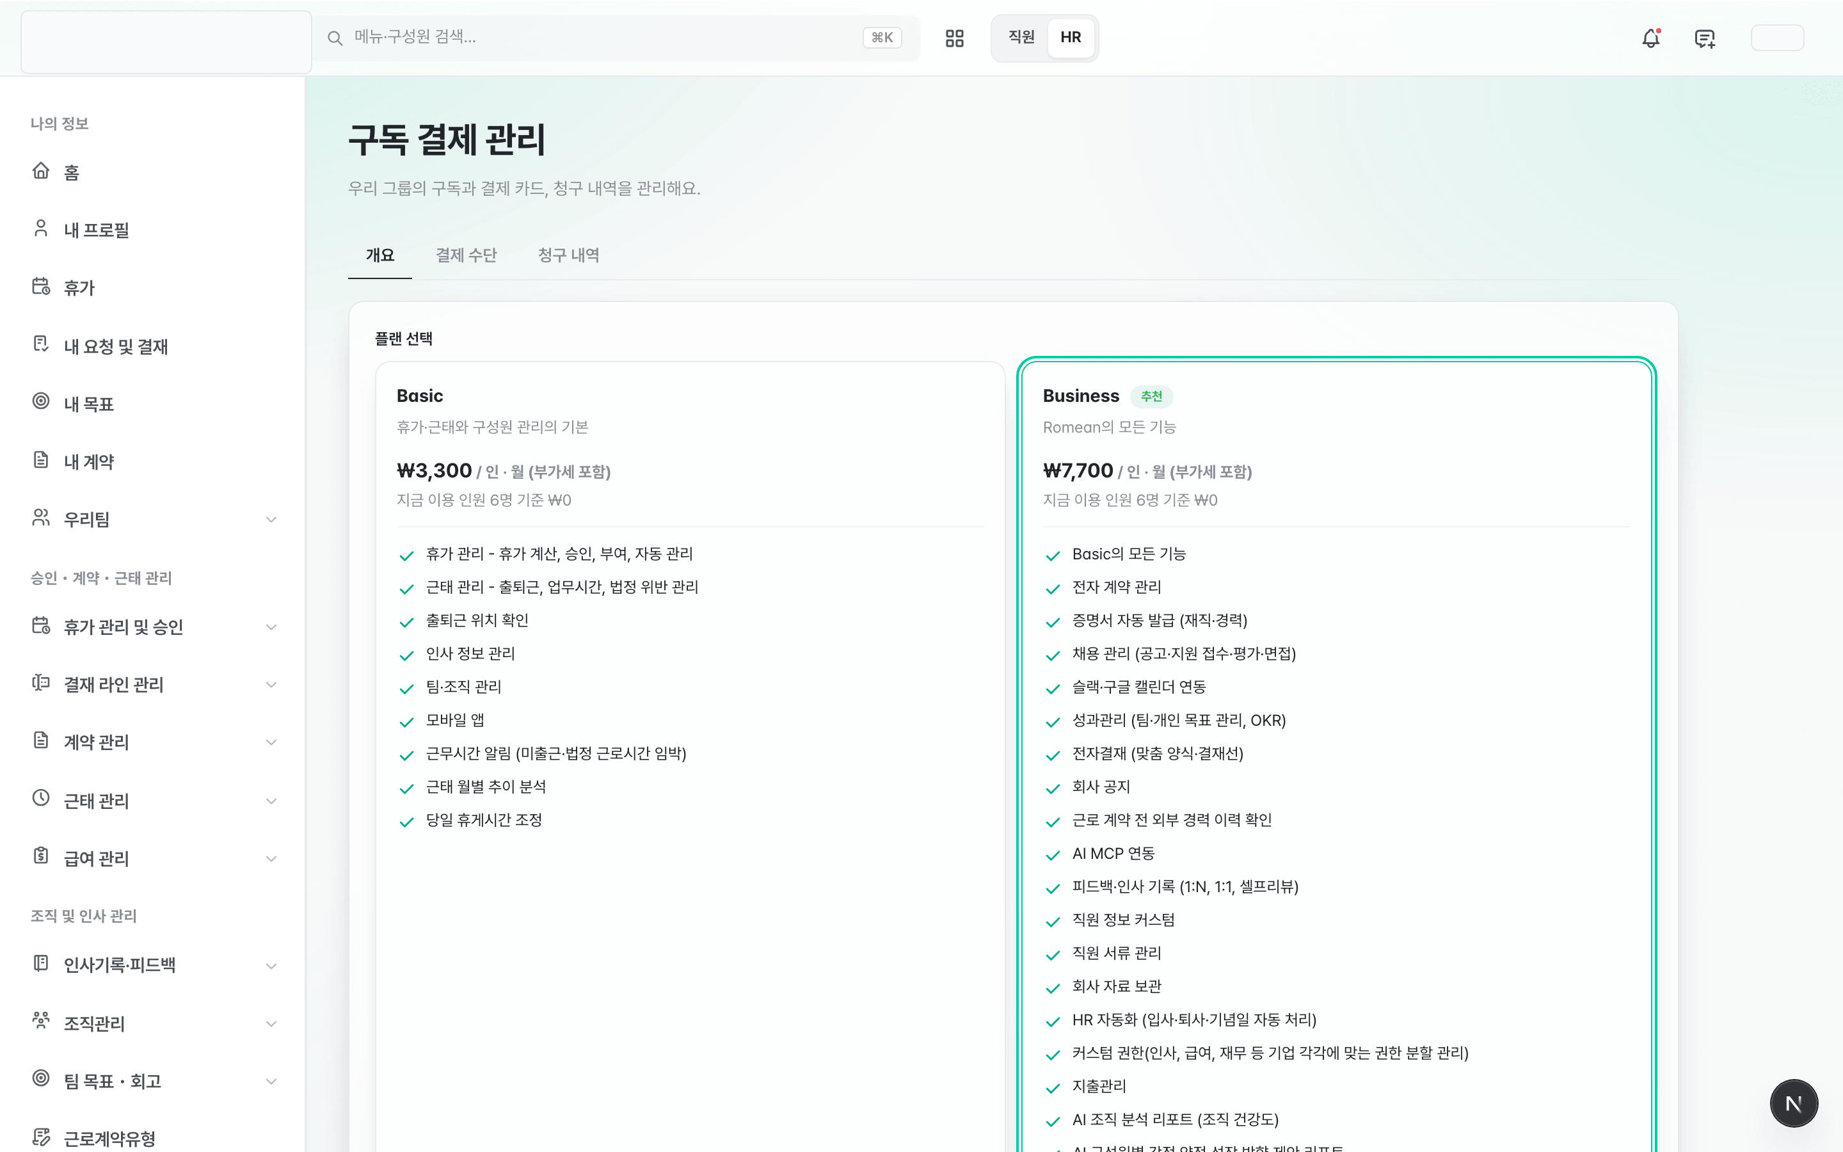Open 근로계약유형 page
This screenshot has height=1152, width=1843.
coord(109,1139)
